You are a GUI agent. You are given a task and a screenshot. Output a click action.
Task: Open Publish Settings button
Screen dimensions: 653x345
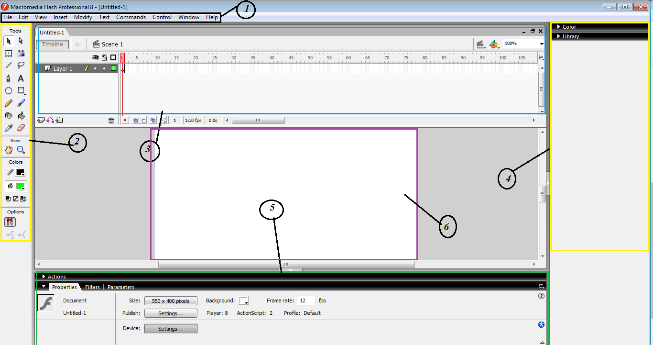point(171,313)
